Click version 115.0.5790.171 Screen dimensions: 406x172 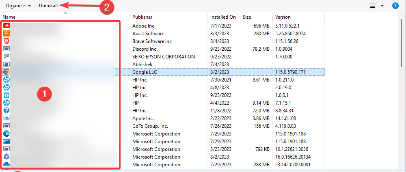tap(291, 72)
